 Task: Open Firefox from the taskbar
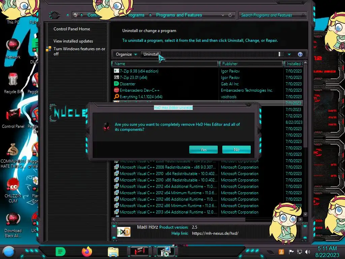point(87,252)
